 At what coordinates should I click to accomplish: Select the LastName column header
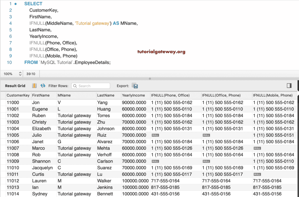106,95
